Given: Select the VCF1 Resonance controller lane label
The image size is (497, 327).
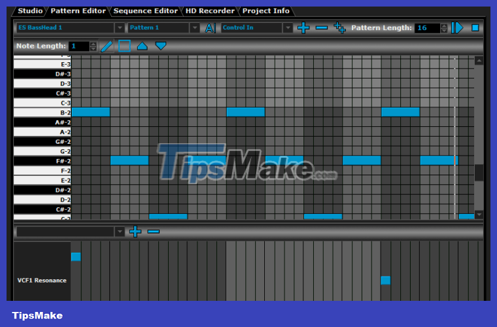Looking at the screenshot, I should coord(42,281).
